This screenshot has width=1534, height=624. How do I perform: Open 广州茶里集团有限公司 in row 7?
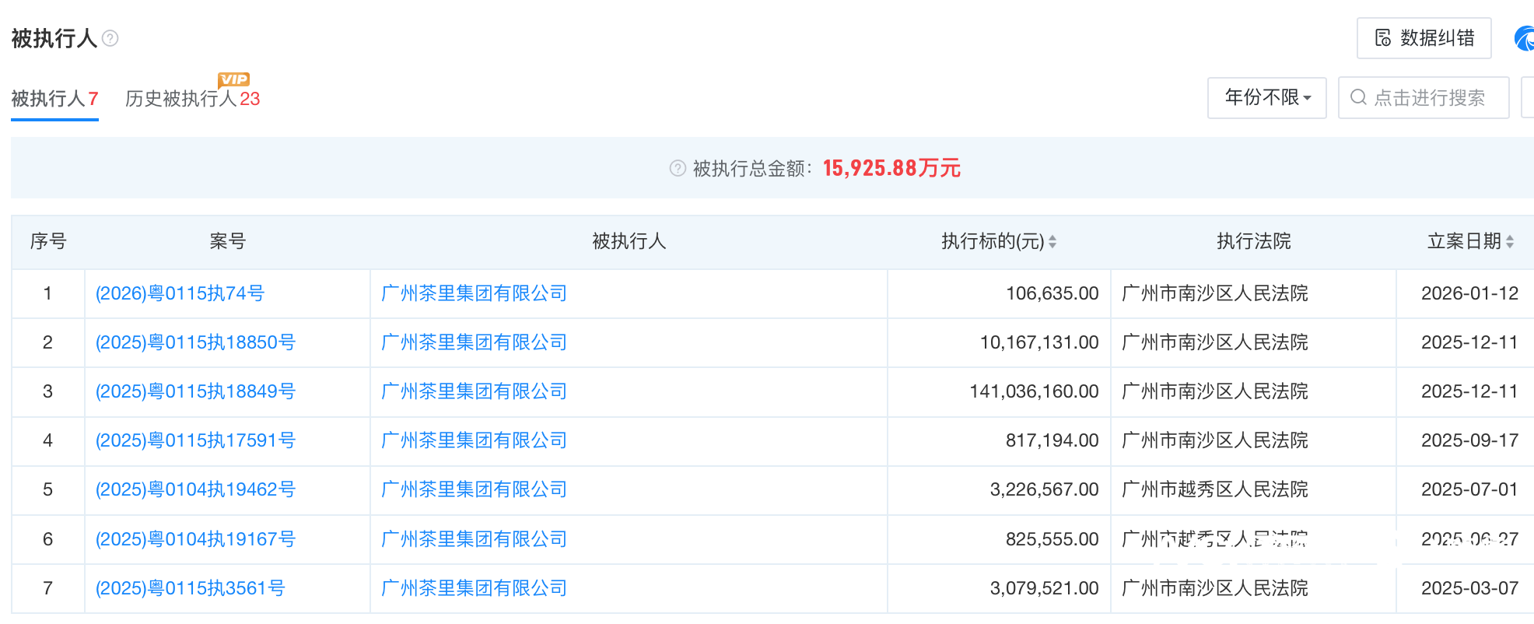pyautogui.click(x=474, y=588)
